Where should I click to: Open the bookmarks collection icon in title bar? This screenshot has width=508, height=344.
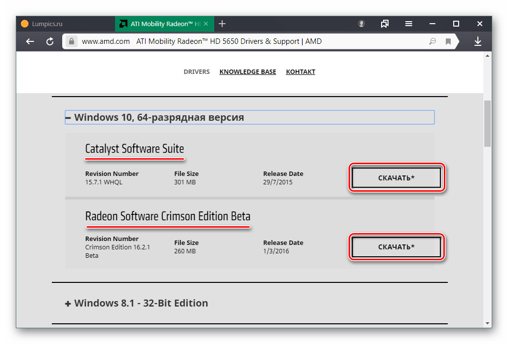[x=385, y=24]
